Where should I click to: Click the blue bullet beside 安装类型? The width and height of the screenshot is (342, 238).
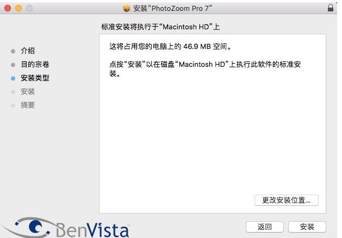click(13, 78)
